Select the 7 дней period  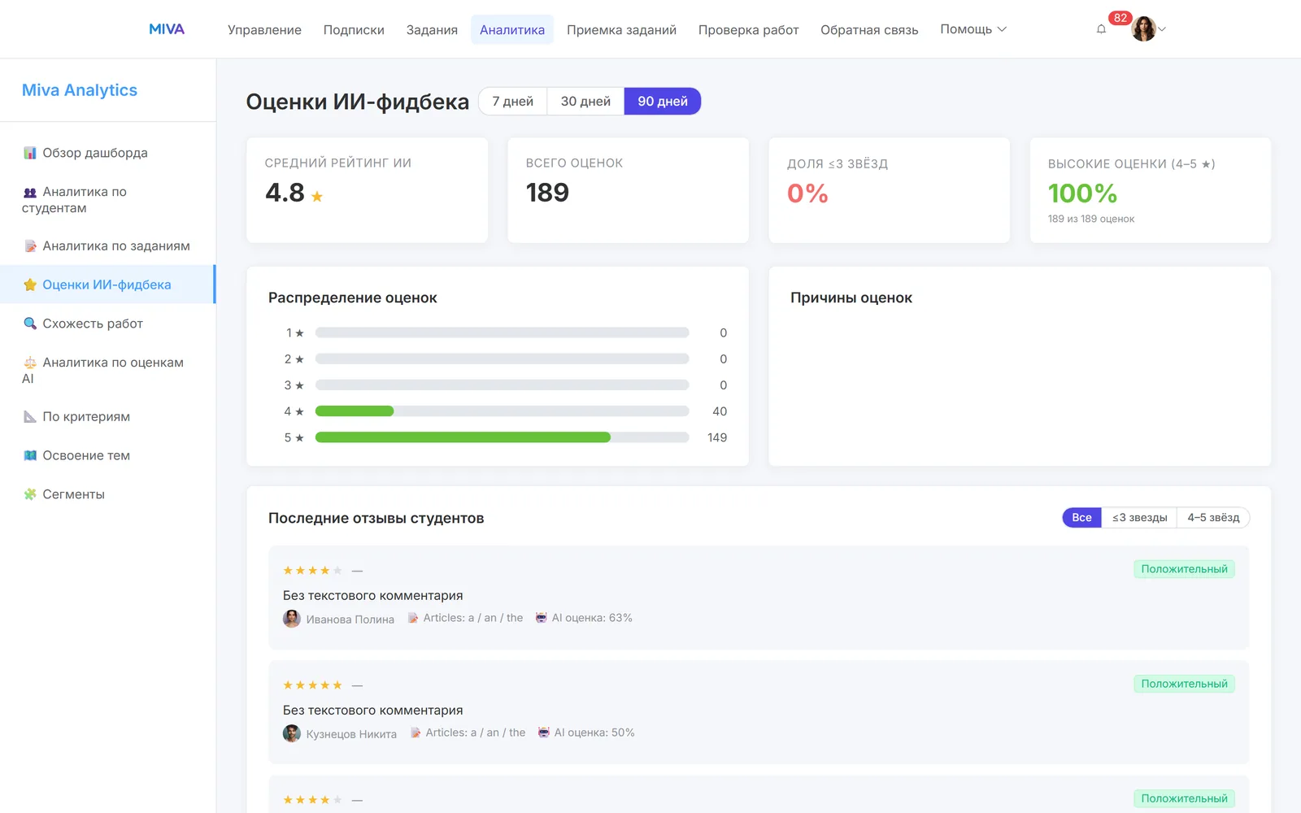pyautogui.click(x=513, y=102)
